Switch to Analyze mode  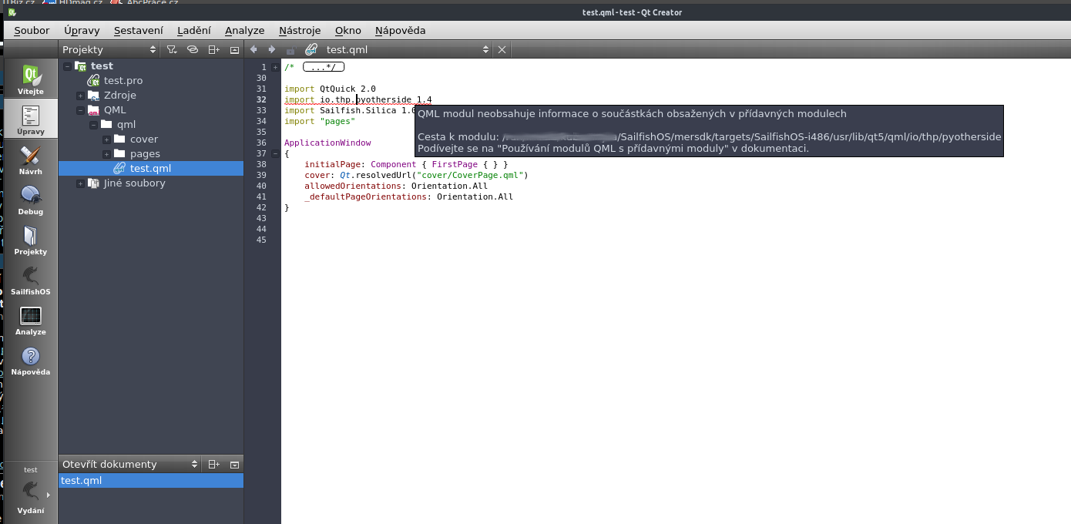pos(31,320)
